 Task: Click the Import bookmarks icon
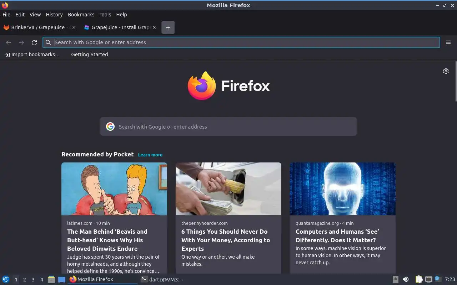[7, 55]
